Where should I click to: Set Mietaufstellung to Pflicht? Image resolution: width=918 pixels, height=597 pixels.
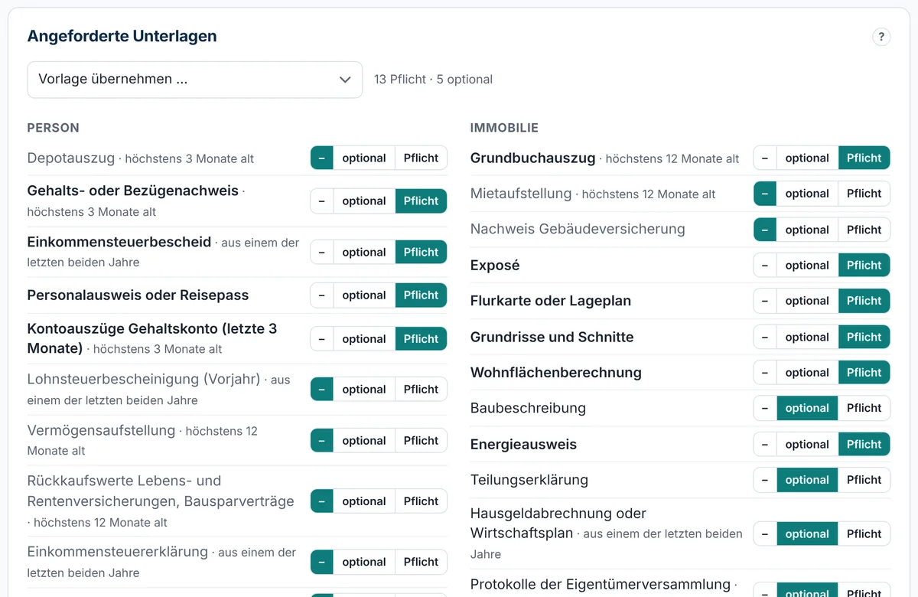(x=864, y=194)
